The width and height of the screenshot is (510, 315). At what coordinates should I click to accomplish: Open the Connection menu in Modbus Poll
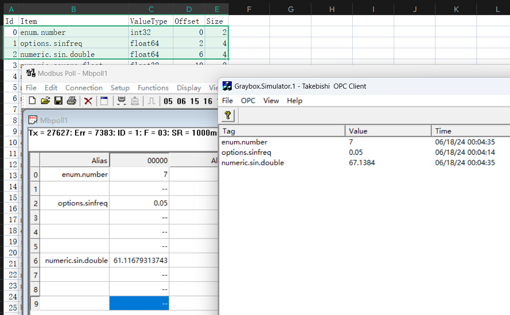coord(84,88)
